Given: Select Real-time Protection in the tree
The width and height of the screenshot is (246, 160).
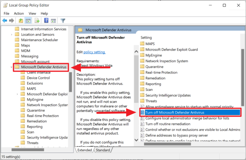Looking at the screenshot, I should click(43, 116).
